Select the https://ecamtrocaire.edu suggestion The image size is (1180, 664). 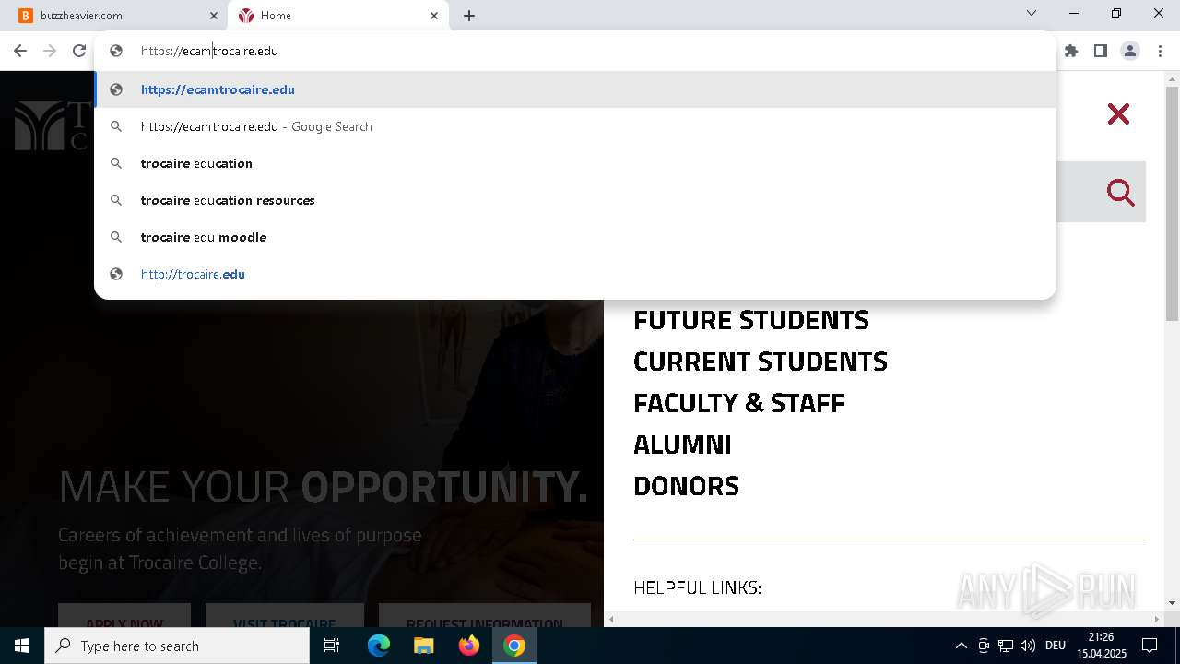coord(575,89)
